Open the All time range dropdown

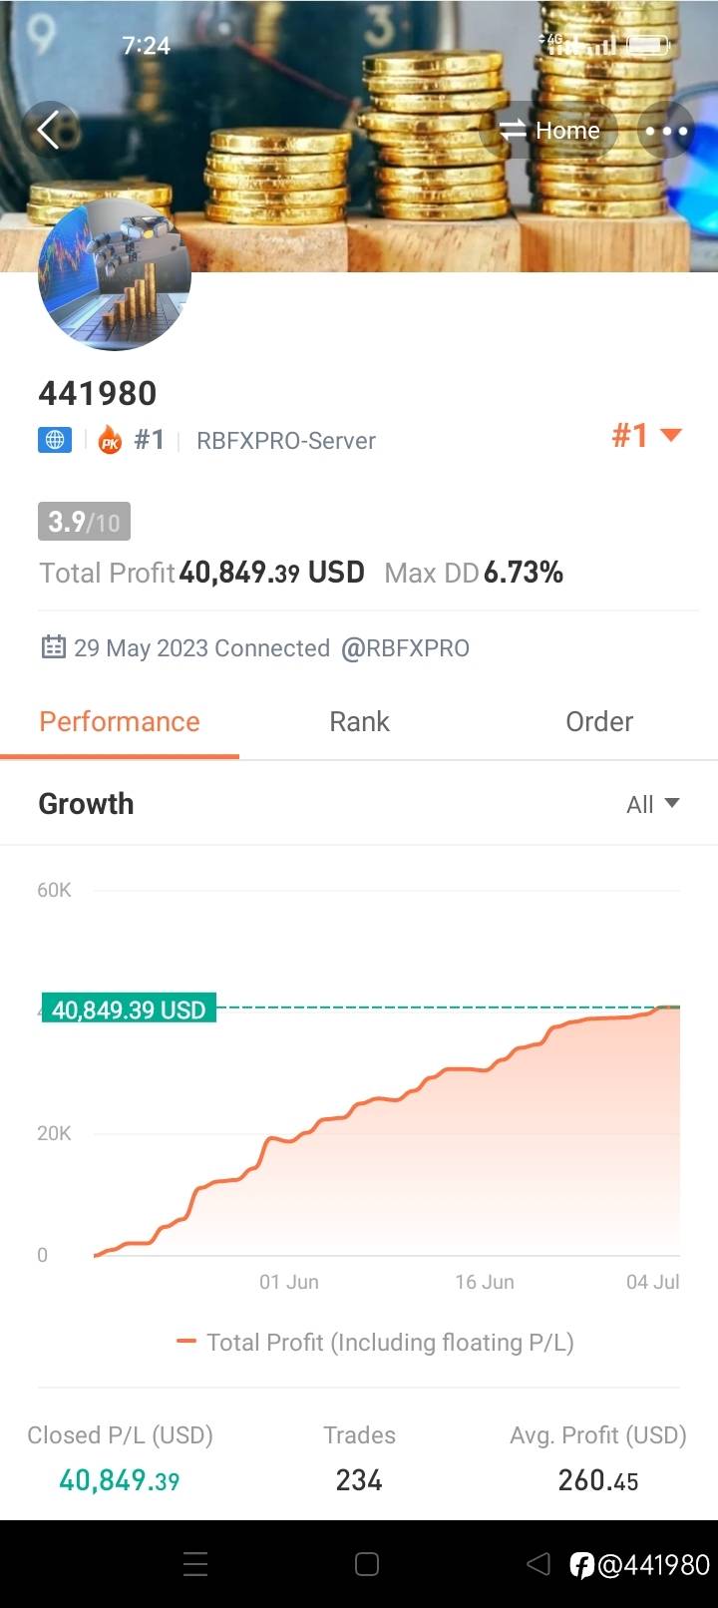pyautogui.click(x=652, y=804)
